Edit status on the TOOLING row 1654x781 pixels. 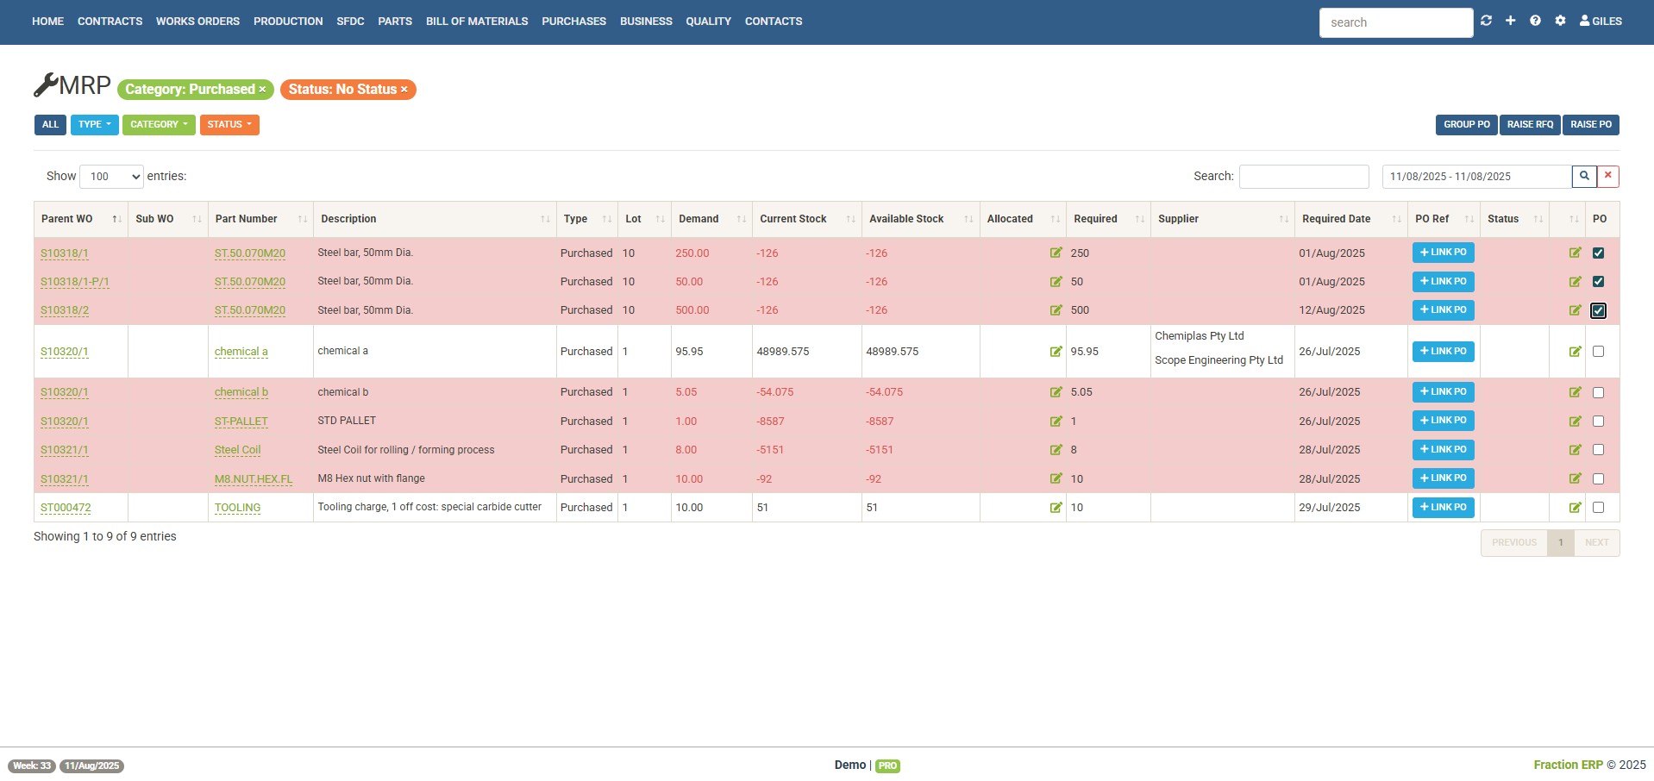[1576, 508]
